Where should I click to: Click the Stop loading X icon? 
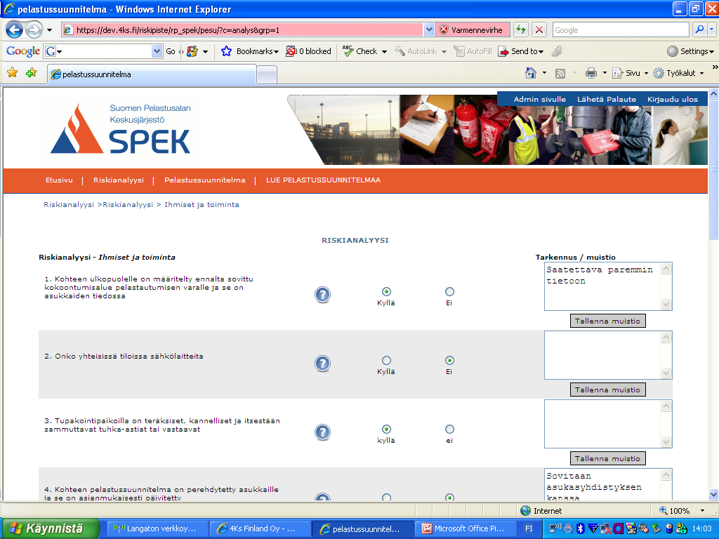pyautogui.click(x=539, y=29)
